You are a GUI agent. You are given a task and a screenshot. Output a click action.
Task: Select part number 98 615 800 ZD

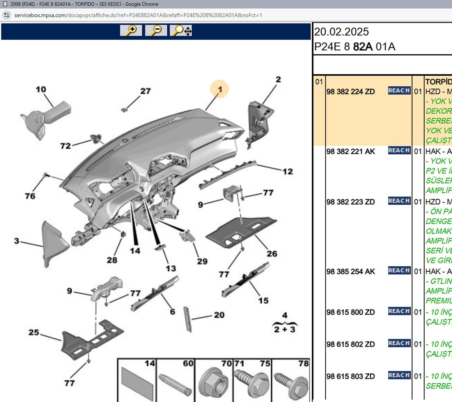[350, 312]
